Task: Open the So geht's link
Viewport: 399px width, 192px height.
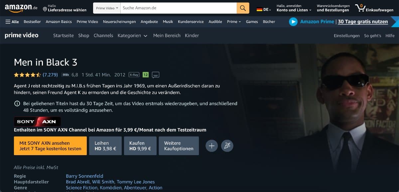Action: point(372,36)
